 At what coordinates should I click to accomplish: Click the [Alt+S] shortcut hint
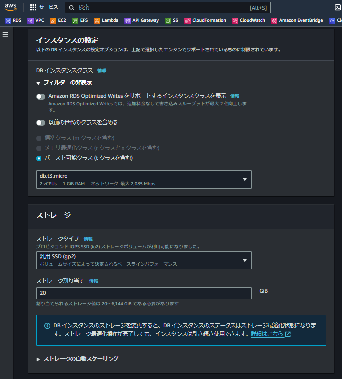258,8
